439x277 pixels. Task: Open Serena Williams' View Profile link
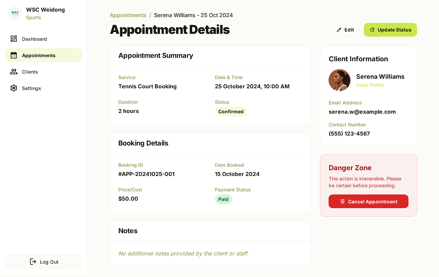pos(370,85)
